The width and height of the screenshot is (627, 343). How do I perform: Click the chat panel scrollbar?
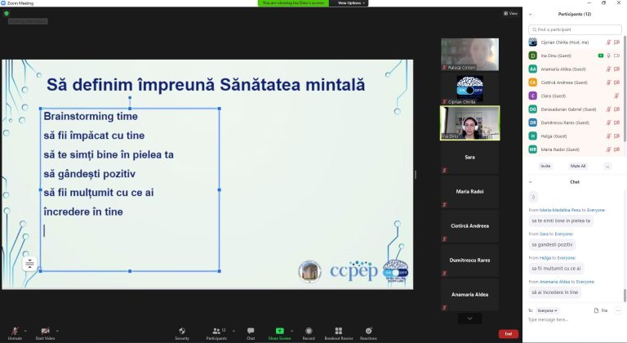[x=625, y=245]
